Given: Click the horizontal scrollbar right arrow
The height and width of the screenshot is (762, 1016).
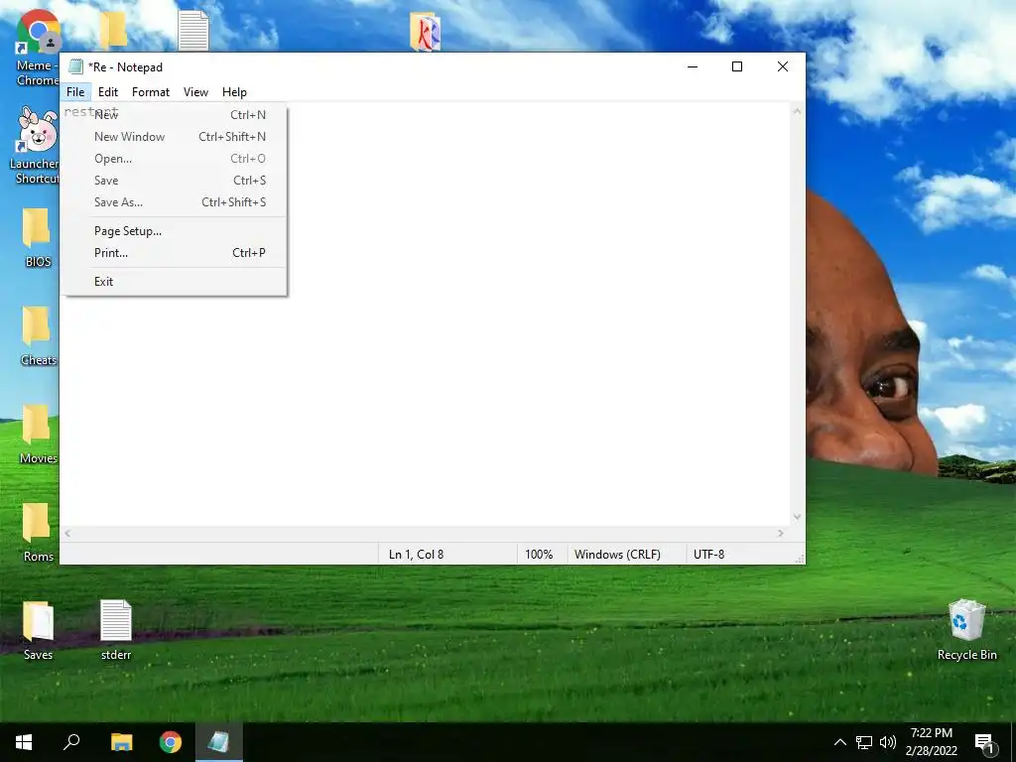Looking at the screenshot, I should (x=781, y=533).
